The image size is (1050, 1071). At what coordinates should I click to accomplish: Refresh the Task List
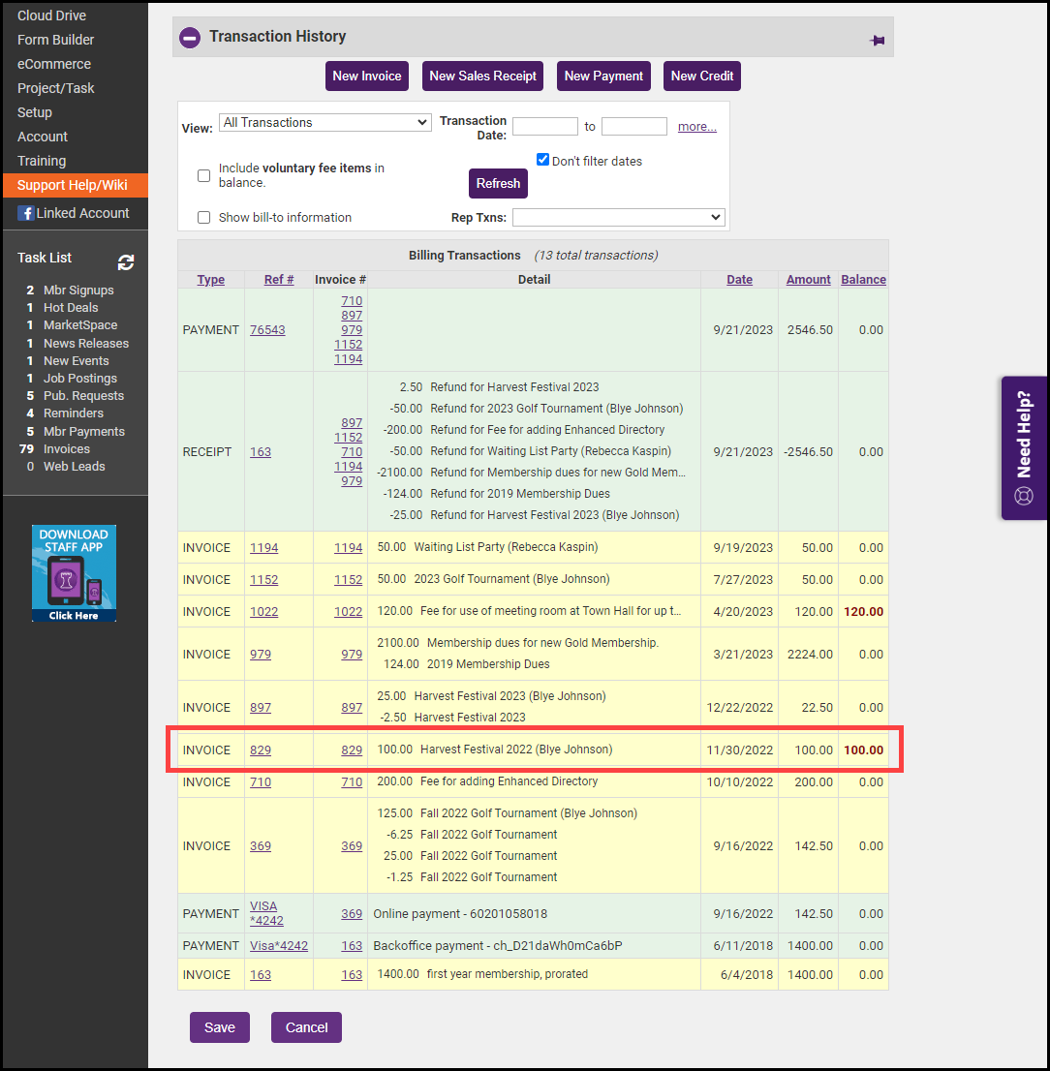click(126, 262)
